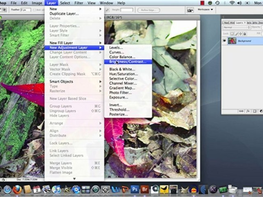Click the layer style fx icon
This screenshot has width=263, height=197.
(x=248, y=111)
